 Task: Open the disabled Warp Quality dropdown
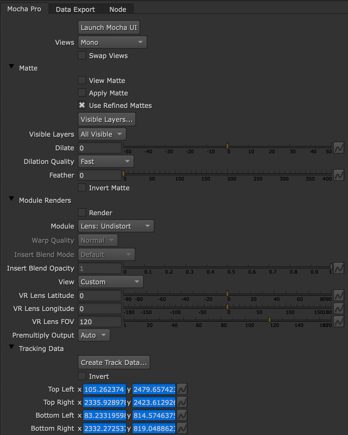(98, 240)
